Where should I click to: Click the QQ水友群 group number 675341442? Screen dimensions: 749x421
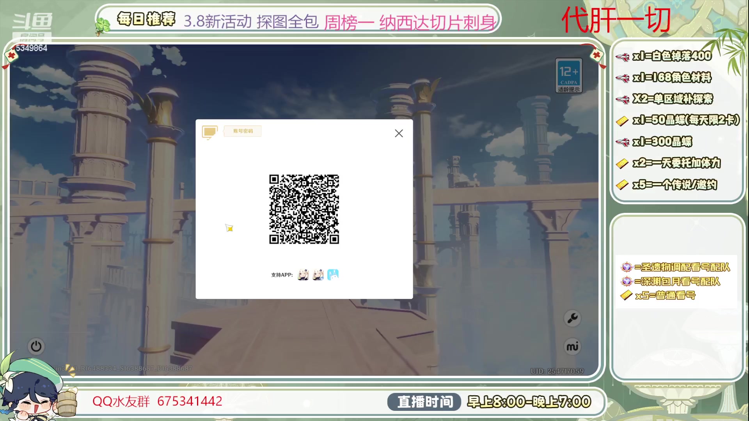(156, 402)
